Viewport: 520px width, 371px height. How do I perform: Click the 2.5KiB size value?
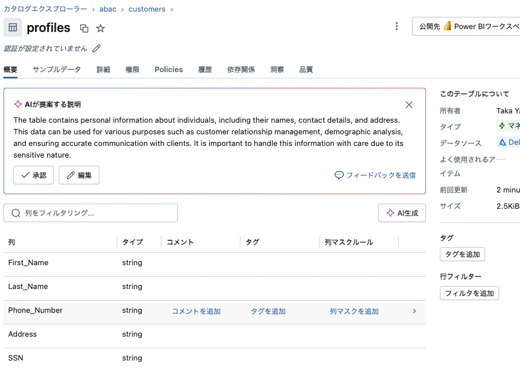[508, 206]
